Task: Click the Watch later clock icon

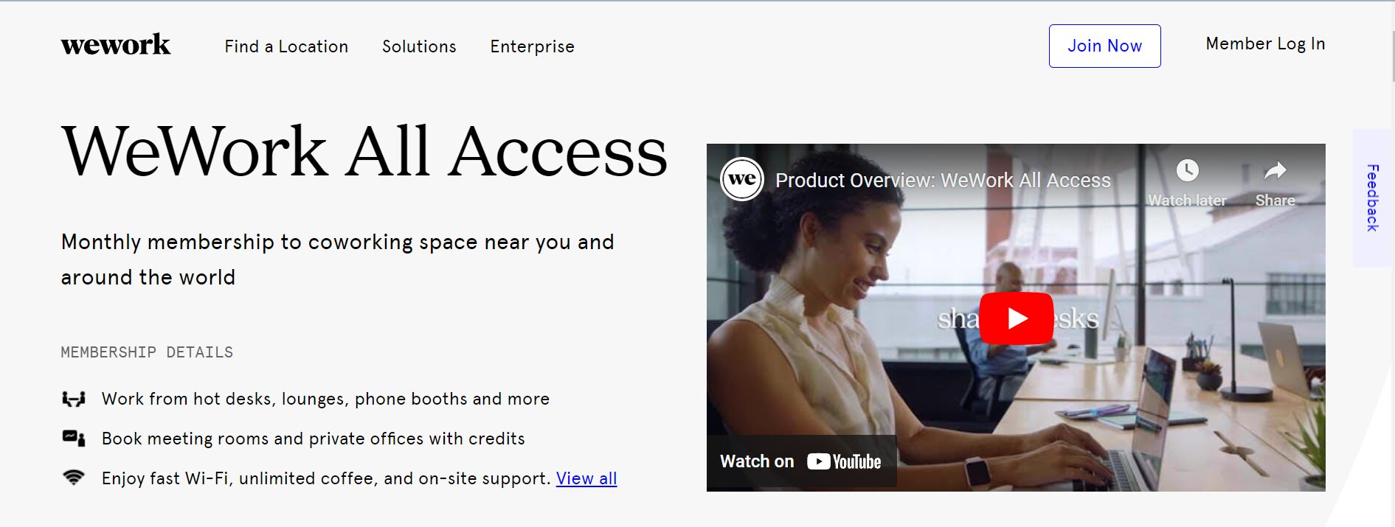Action: pyautogui.click(x=1187, y=171)
